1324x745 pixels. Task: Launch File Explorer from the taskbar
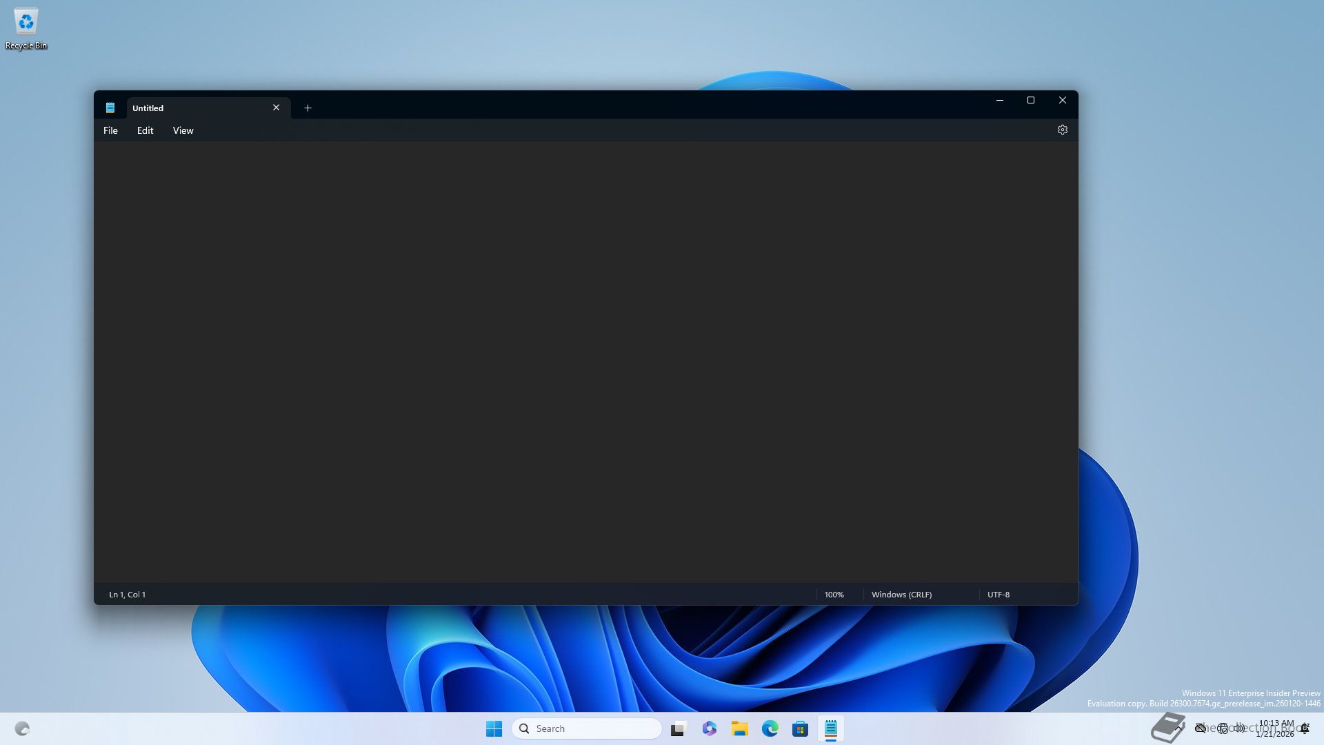coord(739,728)
